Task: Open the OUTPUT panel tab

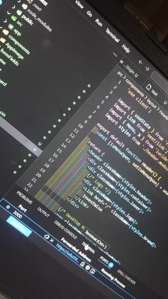Action: pyautogui.click(x=43, y=212)
